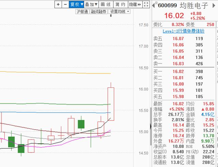Click 内盘 value 9.90万

point(207,141)
